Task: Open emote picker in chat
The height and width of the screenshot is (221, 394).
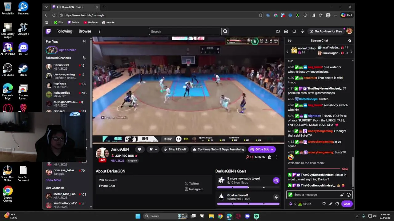Action: pos(348,195)
